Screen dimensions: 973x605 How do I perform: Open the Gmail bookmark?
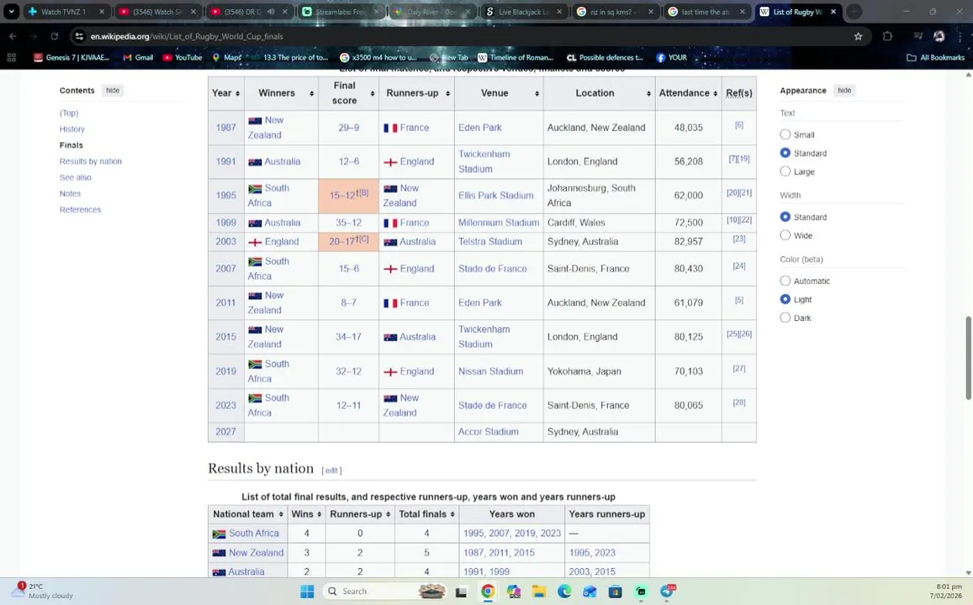(x=138, y=58)
